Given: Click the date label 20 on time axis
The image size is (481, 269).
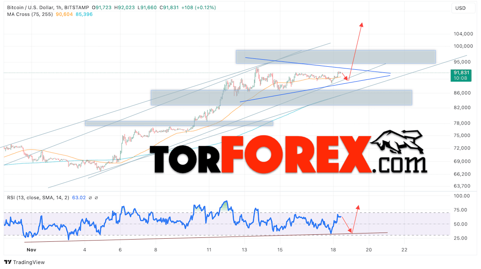Looking at the screenshot, I should click(369, 250).
